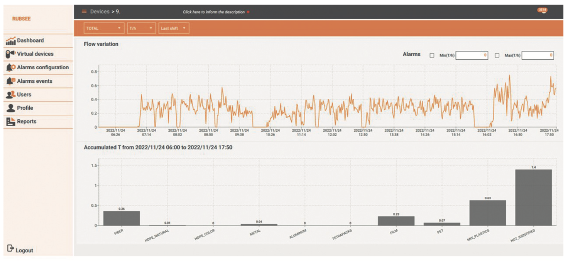Open the T/h unit dropdown
The image size is (568, 261).
[x=141, y=28]
